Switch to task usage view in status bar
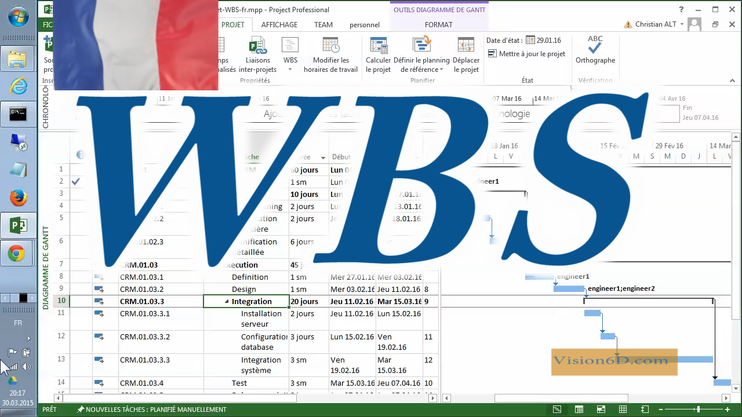The height and width of the screenshot is (417, 742). pyautogui.click(x=579, y=409)
